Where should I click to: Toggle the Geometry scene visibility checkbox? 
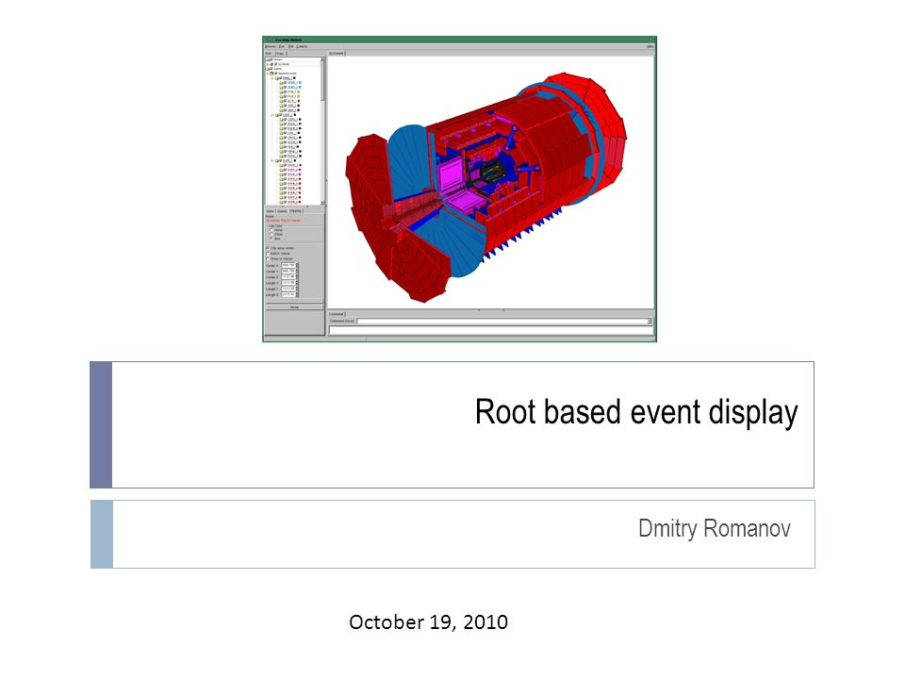click(x=276, y=74)
